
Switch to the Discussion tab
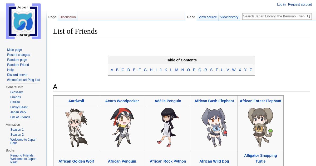click(68, 17)
